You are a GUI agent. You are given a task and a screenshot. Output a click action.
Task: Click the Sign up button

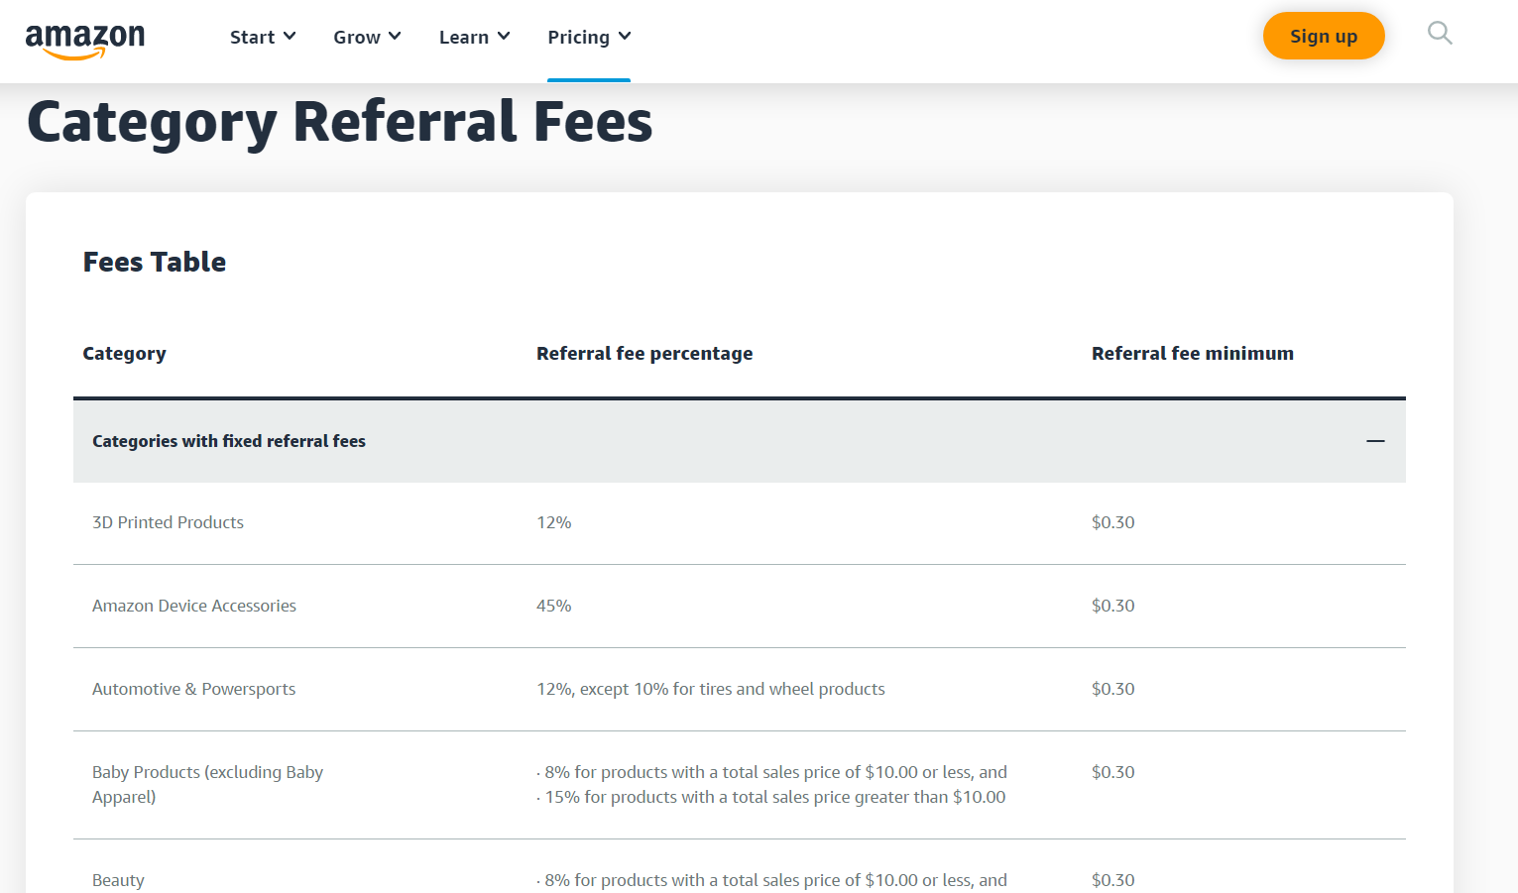1323,37
